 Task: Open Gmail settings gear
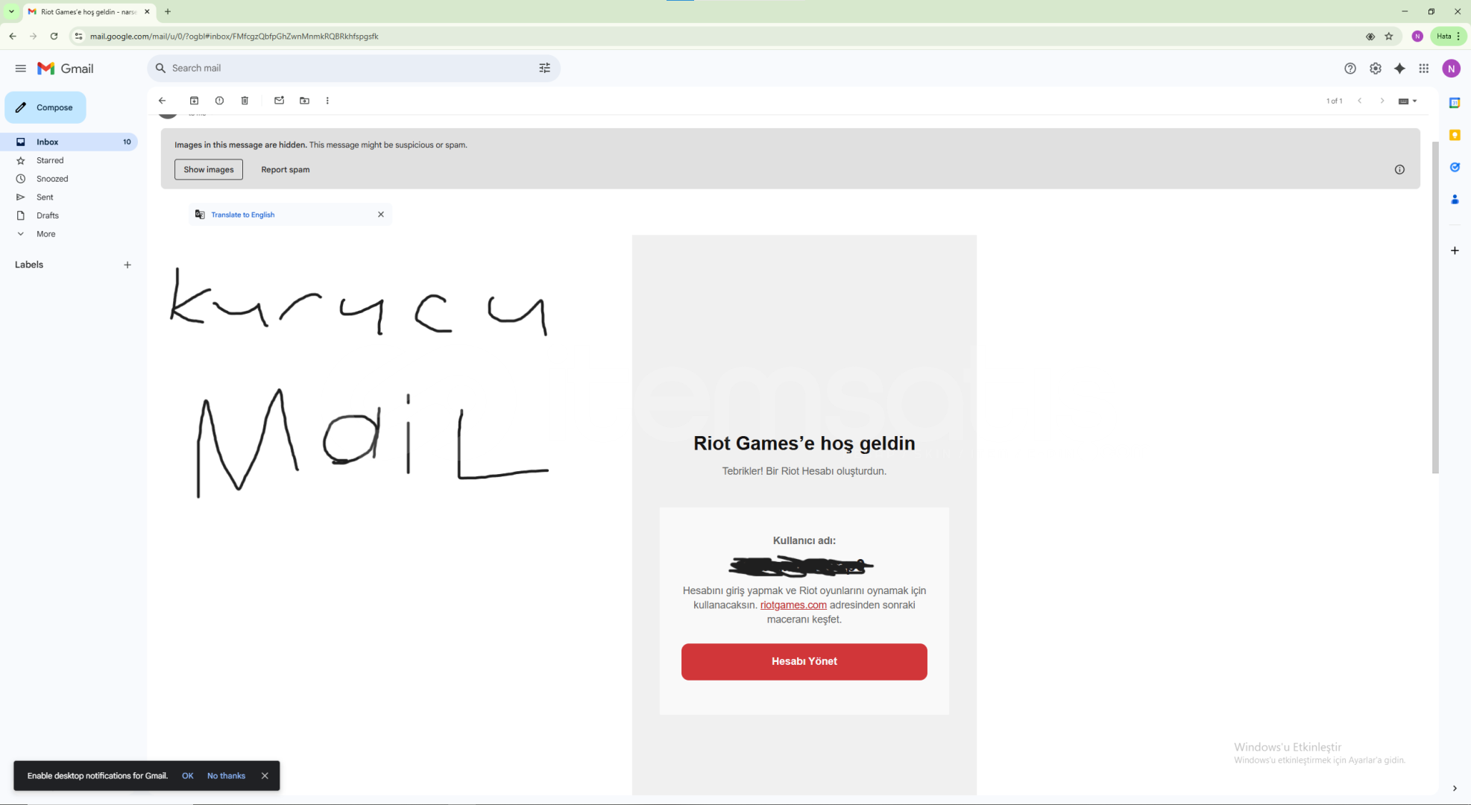tap(1376, 69)
